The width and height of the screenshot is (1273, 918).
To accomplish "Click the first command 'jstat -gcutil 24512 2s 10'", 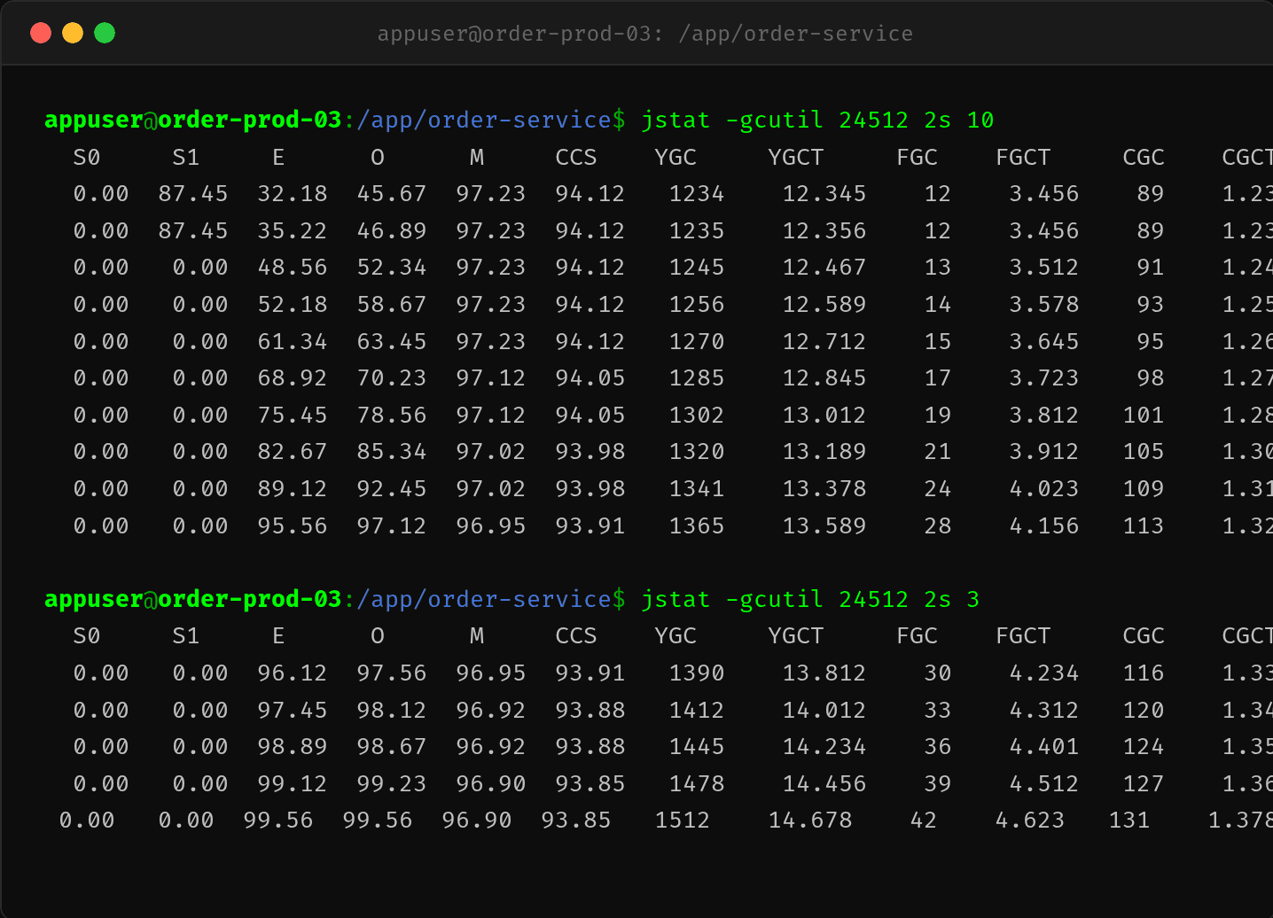I will (x=817, y=120).
